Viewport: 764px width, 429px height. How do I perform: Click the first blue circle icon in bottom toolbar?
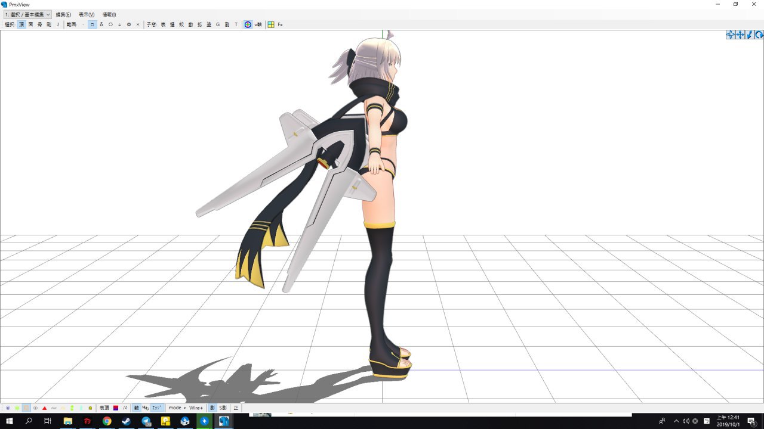pos(8,408)
